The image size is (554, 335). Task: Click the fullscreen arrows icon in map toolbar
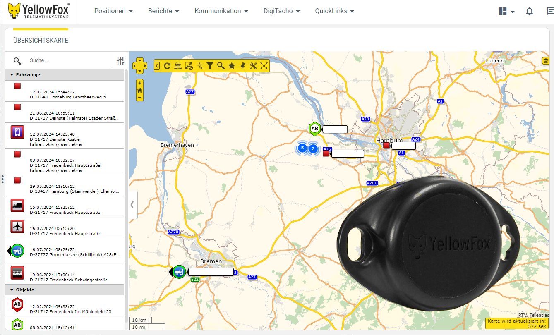pos(264,65)
